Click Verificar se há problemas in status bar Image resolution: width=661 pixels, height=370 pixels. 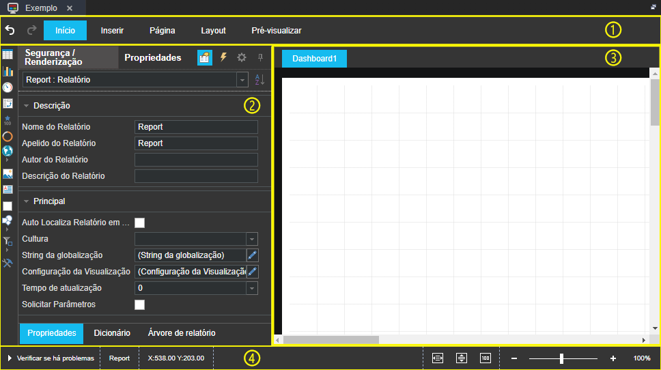pyautogui.click(x=55, y=358)
